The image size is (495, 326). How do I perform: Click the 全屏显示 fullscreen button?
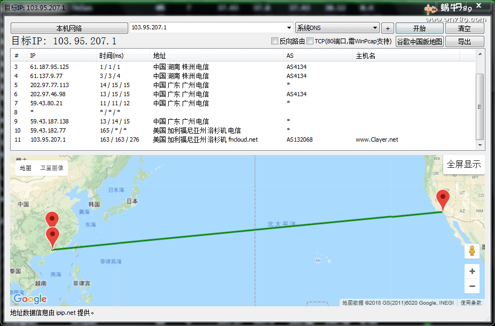pos(463,165)
